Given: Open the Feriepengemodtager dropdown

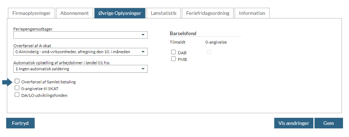Looking at the screenshot, I should [80, 35].
